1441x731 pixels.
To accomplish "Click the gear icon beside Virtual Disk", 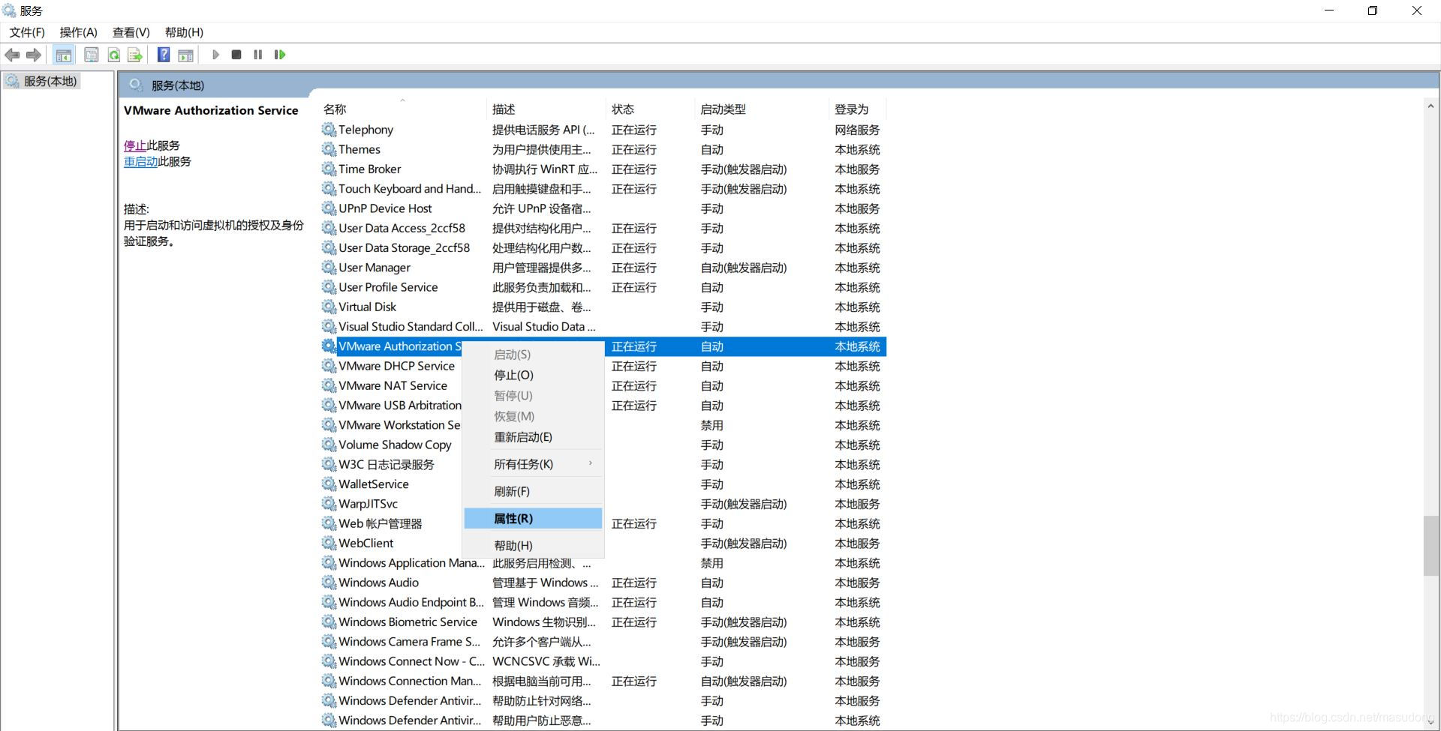I will pos(329,307).
